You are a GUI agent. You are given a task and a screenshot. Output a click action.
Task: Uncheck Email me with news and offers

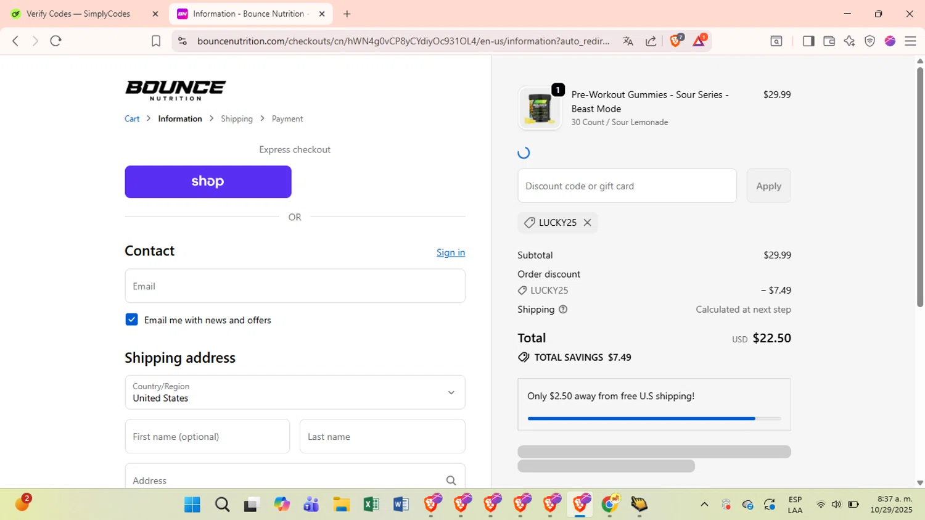pos(131,320)
